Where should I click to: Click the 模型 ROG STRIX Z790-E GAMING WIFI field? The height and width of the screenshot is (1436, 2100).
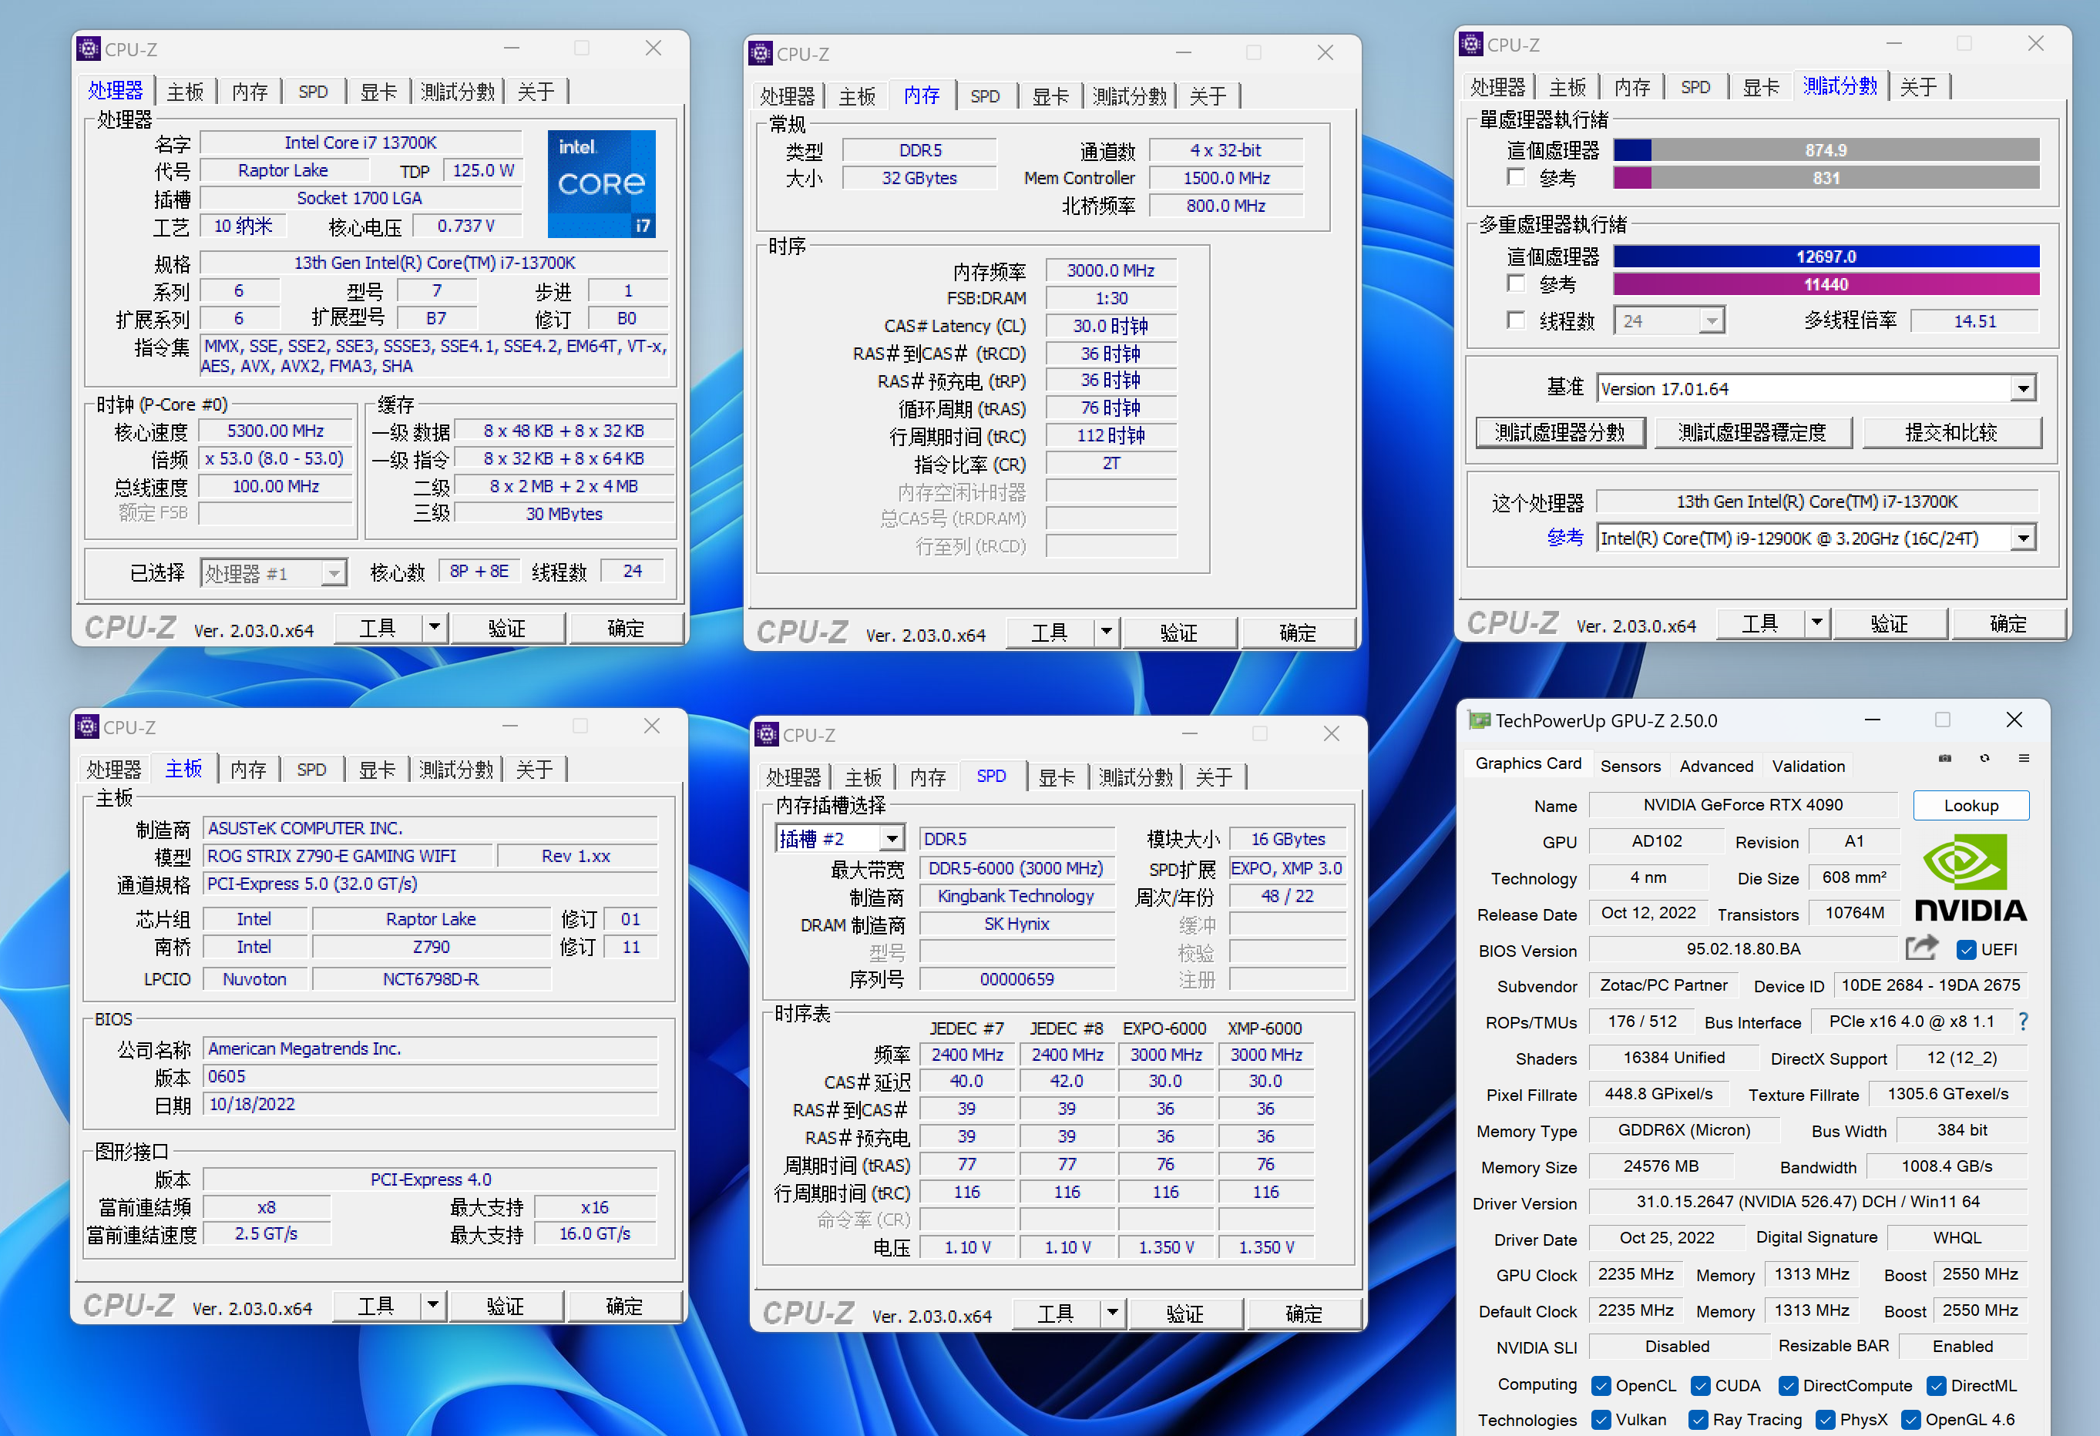tap(348, 855)
